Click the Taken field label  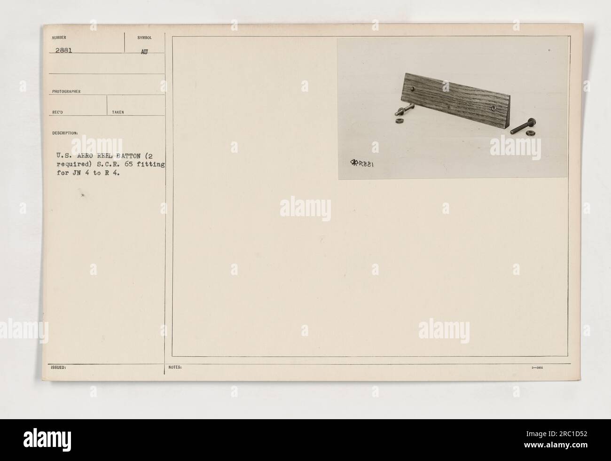coord(118,112)
